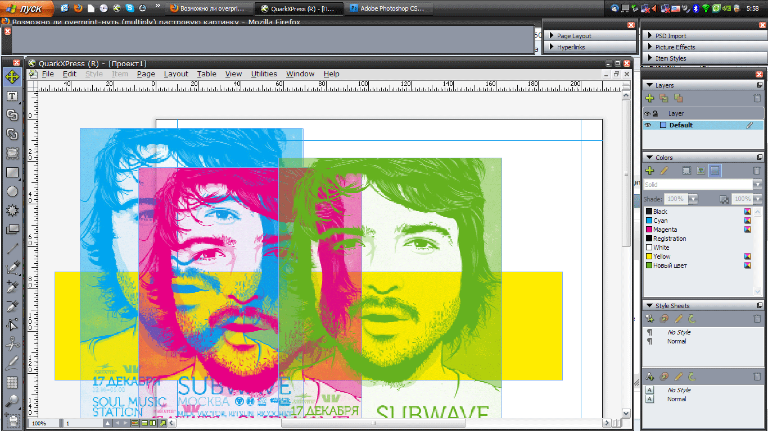Image resolution: width=768 pixels, height=431 pixels.
Task: Toggle the eye in Layers header row
Action: click(647, 113)
